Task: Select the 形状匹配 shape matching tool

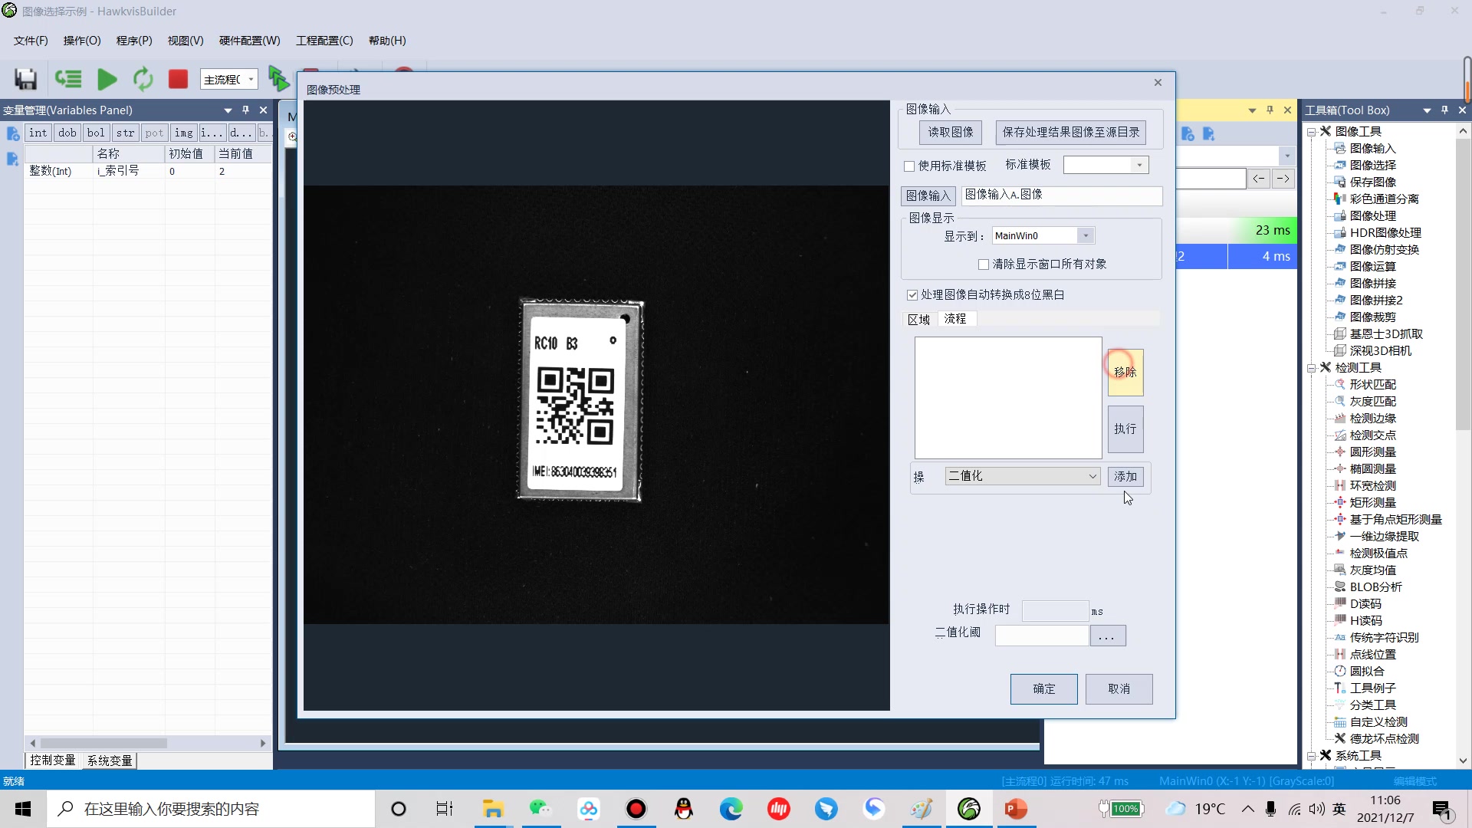Action: coord(1372,384)
